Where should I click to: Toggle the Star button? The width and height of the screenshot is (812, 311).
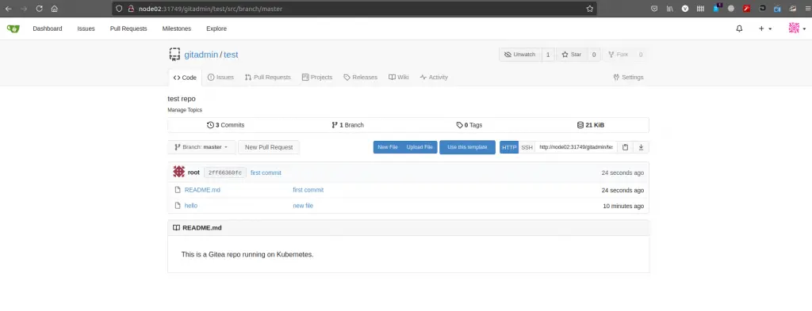tap(572, 55)
